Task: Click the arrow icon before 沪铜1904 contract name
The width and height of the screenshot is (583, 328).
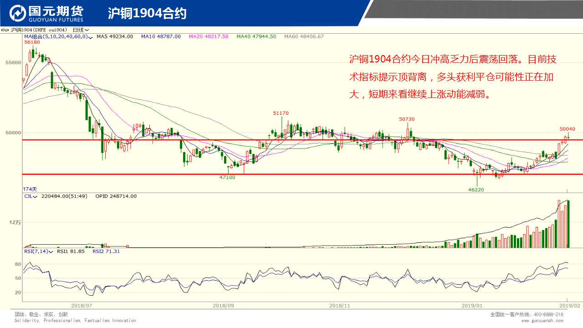Action: tap(5, 30)
